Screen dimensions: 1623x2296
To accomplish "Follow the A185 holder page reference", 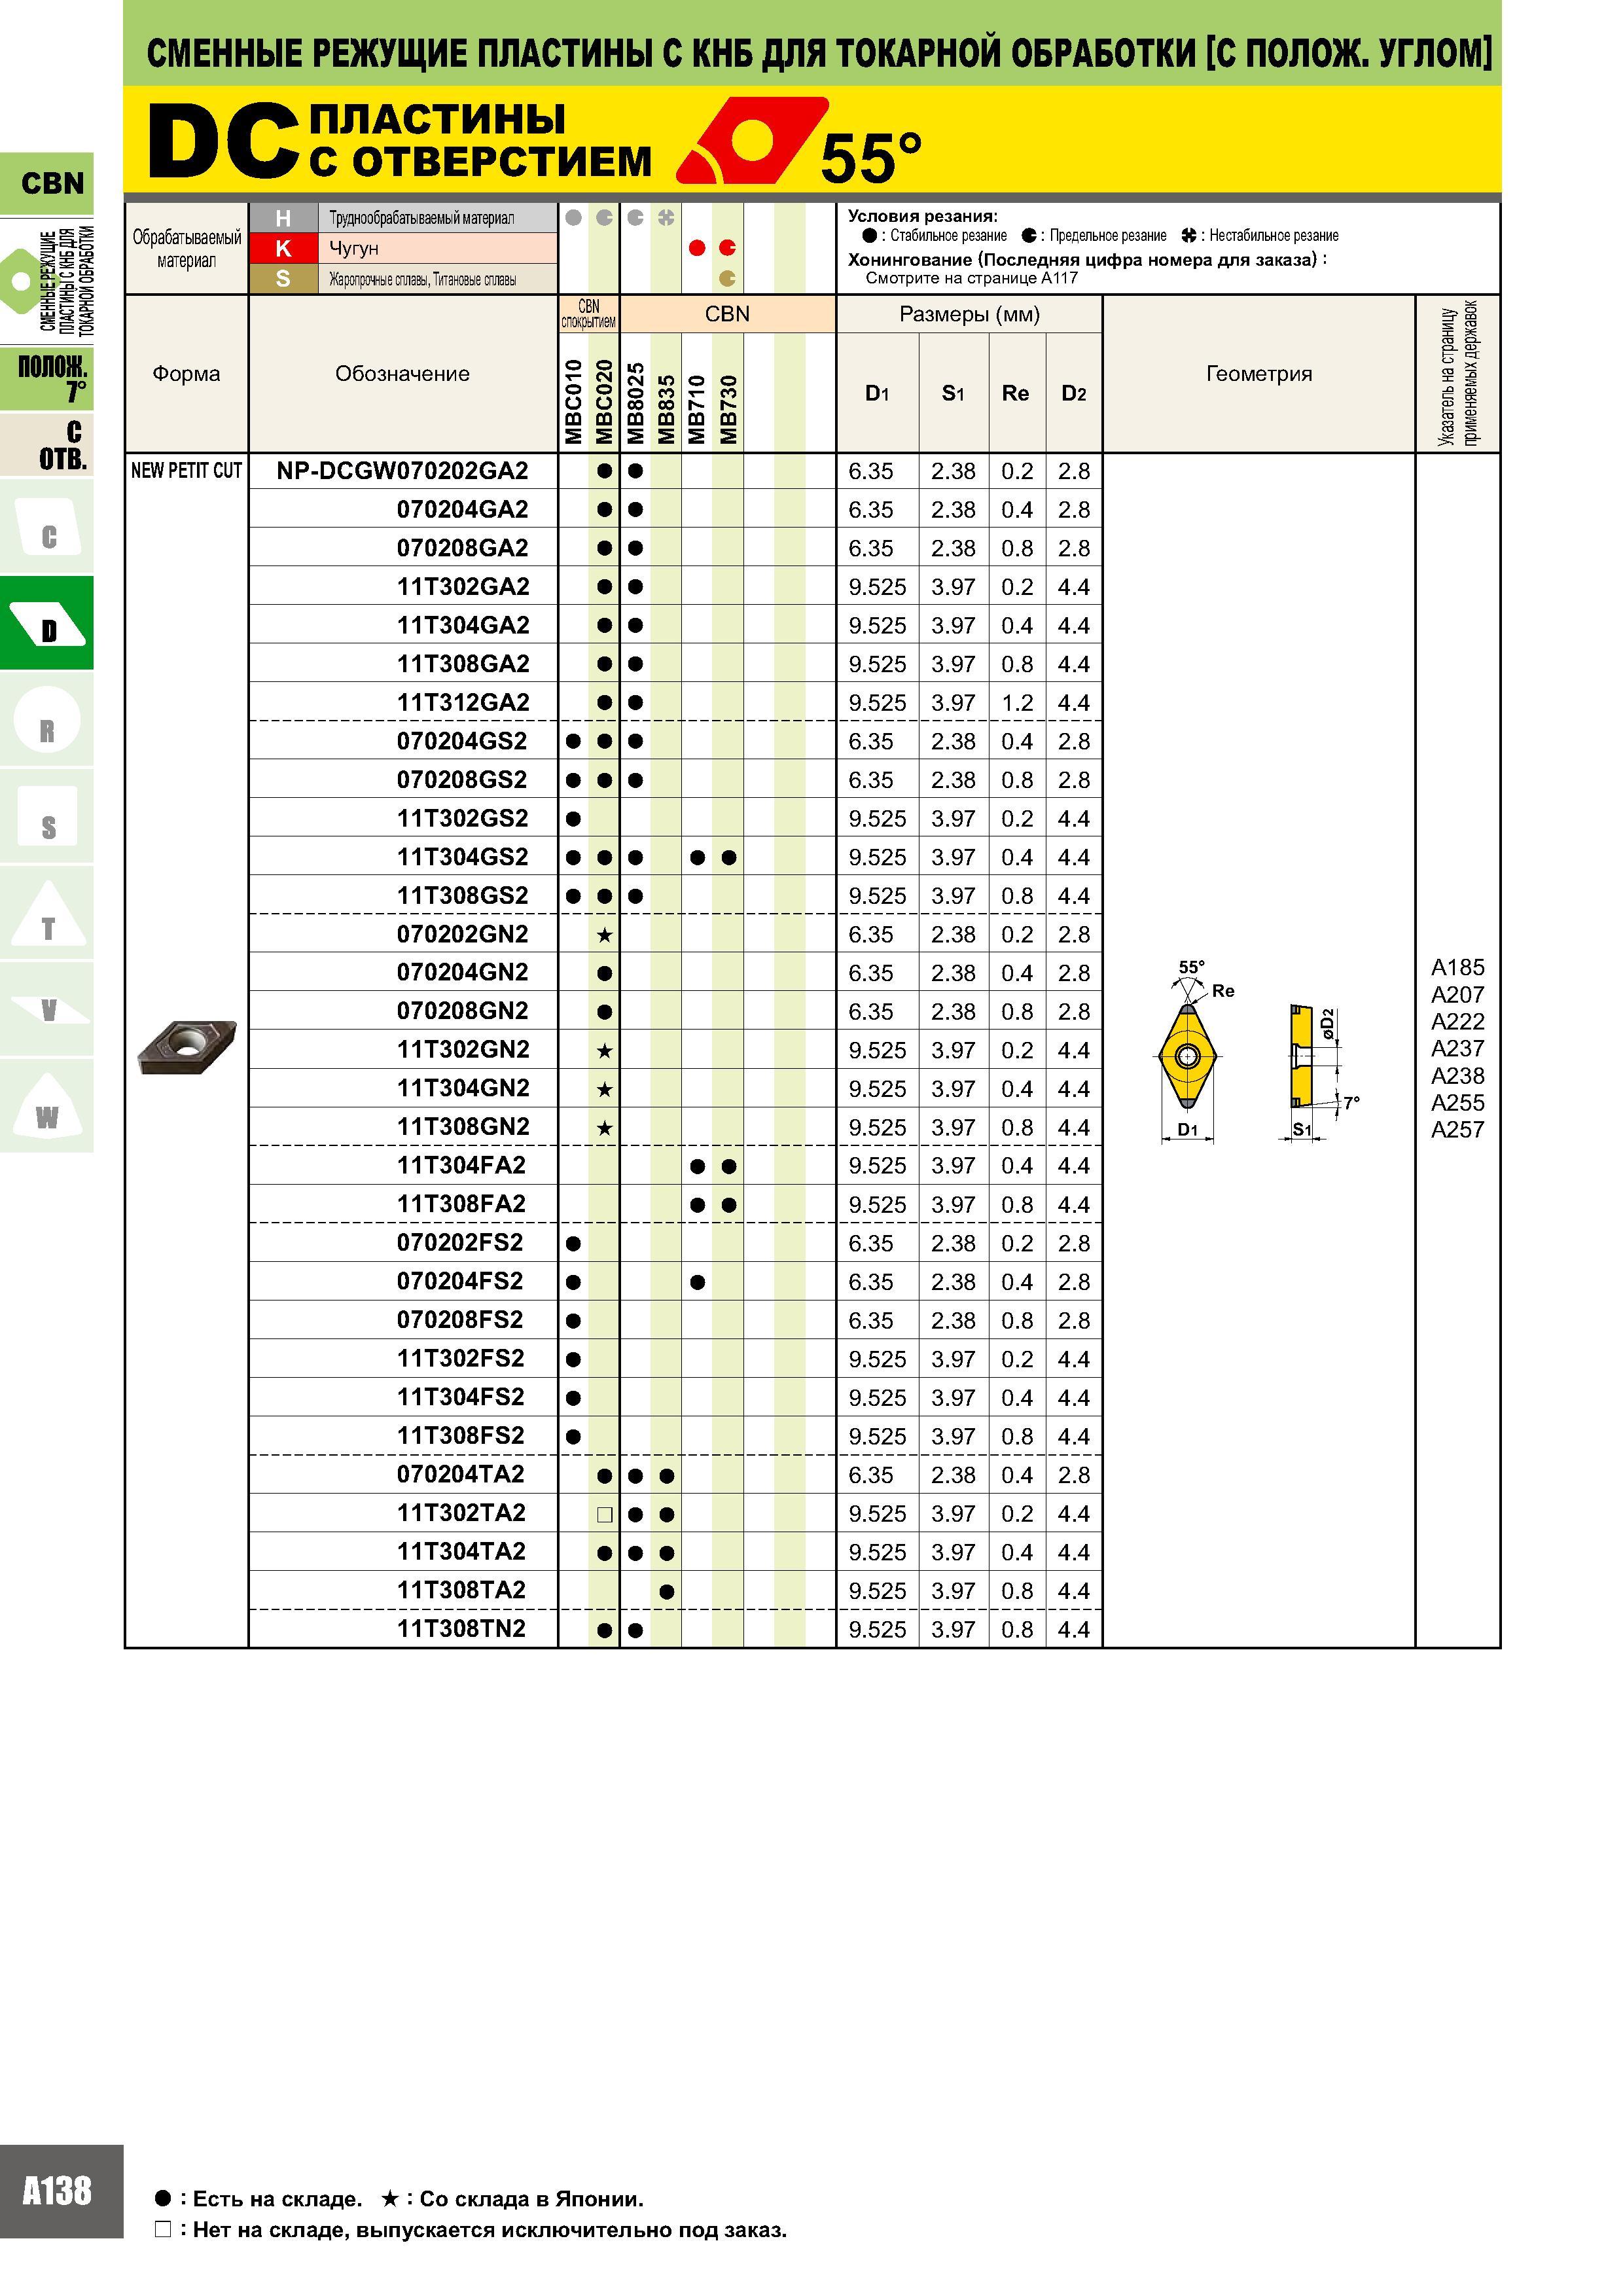I will pos(1457,967).
